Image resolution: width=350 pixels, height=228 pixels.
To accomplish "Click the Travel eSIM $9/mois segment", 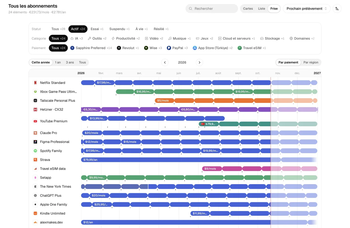I will click(x=212, y=169).
